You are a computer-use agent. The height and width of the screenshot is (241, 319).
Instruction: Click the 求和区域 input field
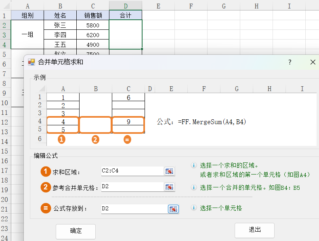tap(132, 171)
